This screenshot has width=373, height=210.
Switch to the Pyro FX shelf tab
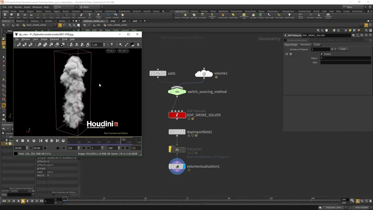point(316,11)
